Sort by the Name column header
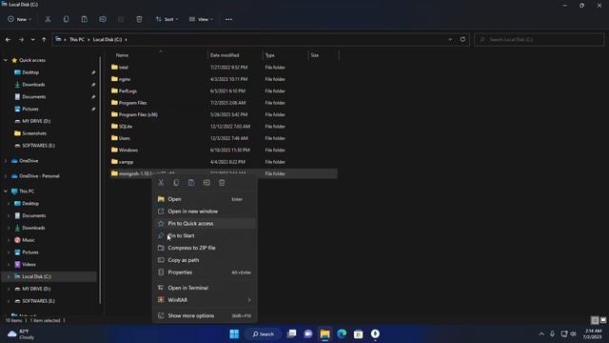Image resolution: width=609 pixels, height=343 pixels. (122, 55)
